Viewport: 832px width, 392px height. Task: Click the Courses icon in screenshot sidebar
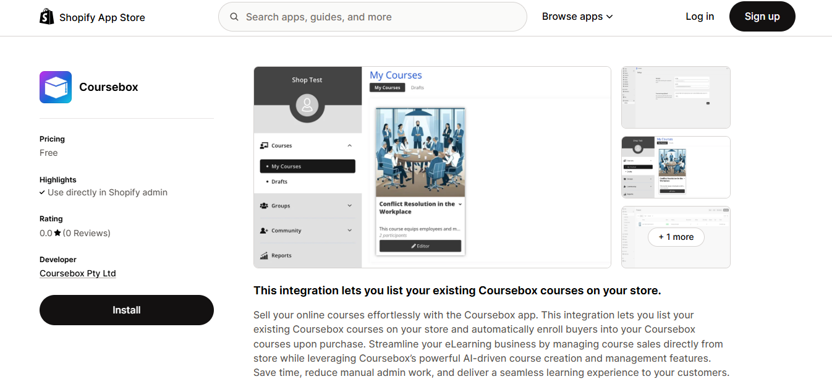tap(264, 145)
